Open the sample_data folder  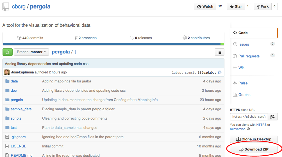coord(21,109)
